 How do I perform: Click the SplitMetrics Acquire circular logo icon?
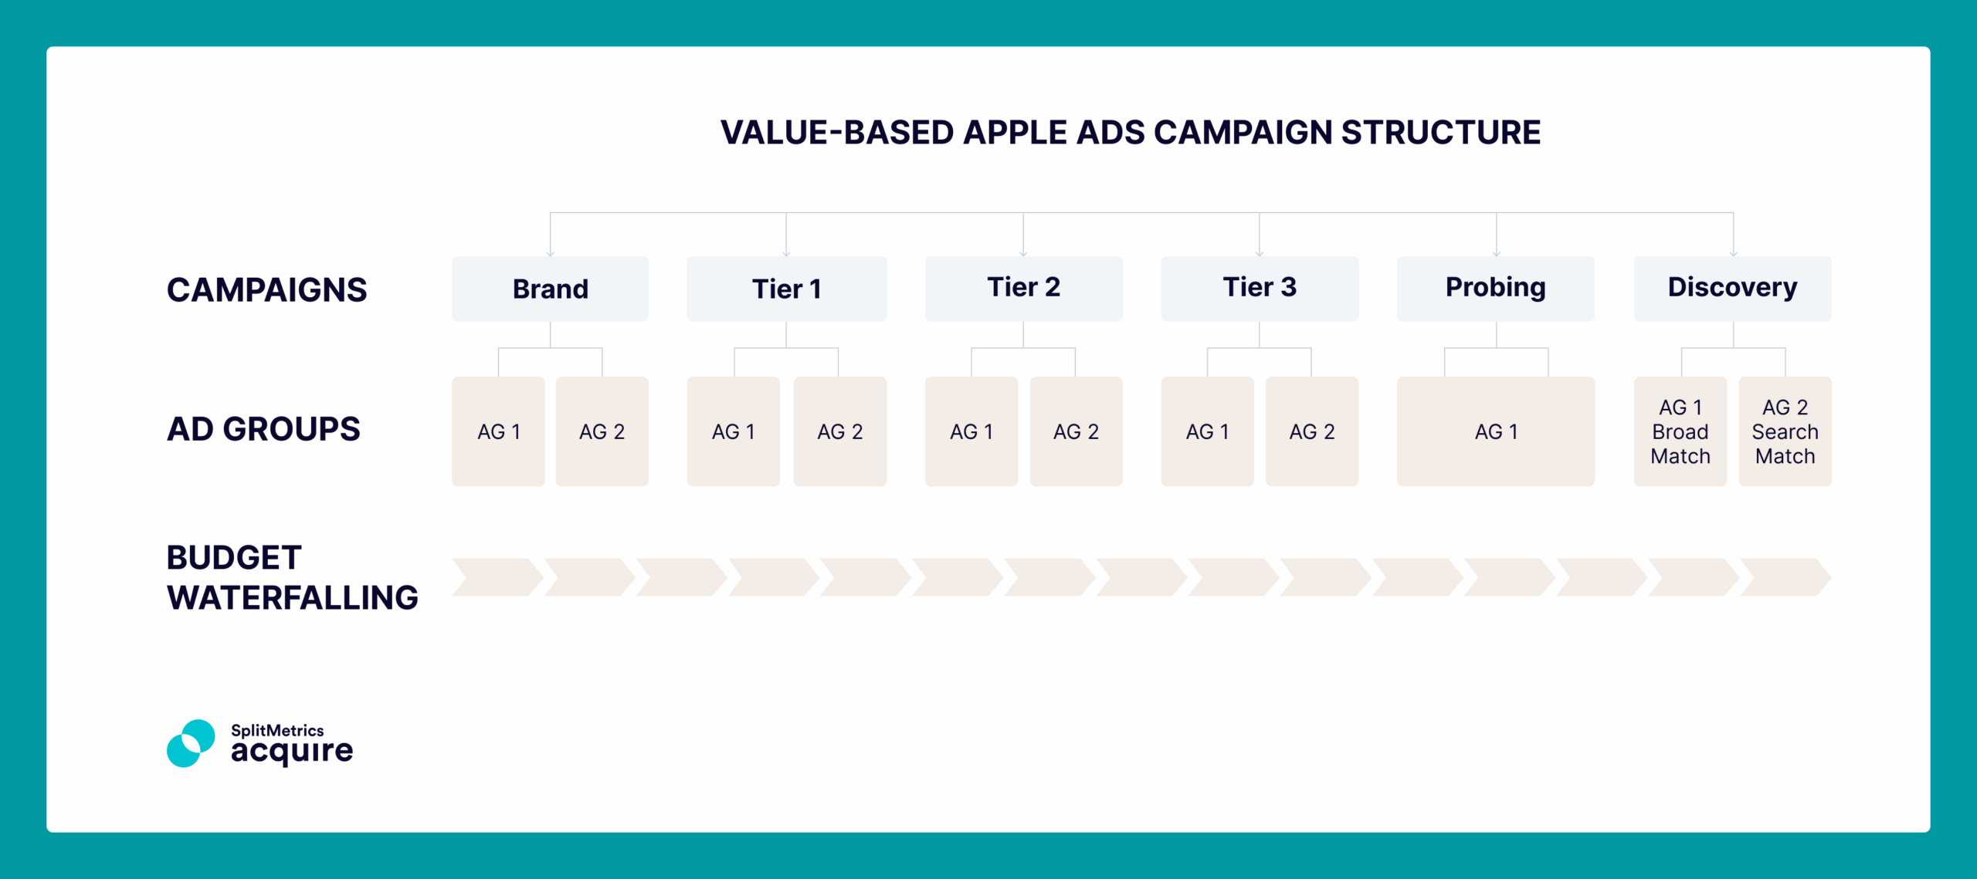click(x=191, y=743)
